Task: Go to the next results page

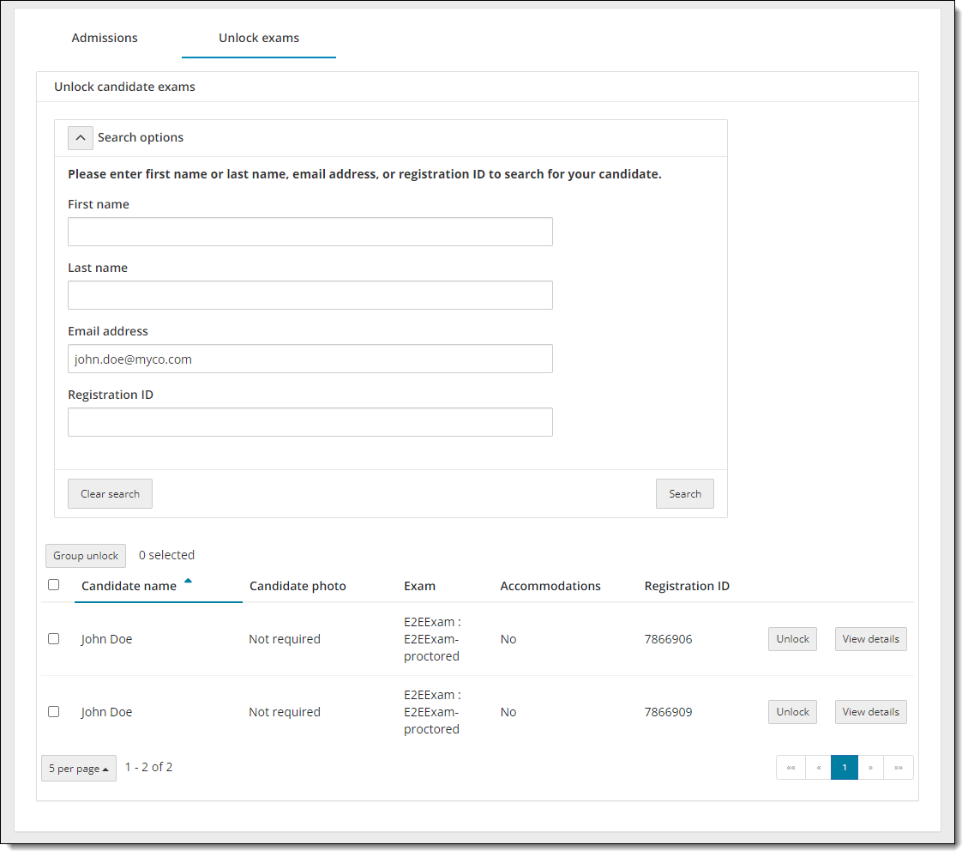Action: click(x=870, y=768)
